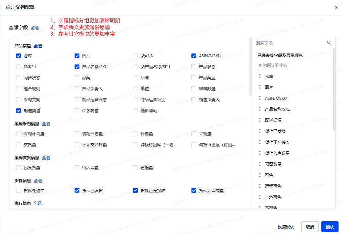The image size is (343, 235).
Task: Check the 商品运营级别 checkbox
Action: pos(135,100)
